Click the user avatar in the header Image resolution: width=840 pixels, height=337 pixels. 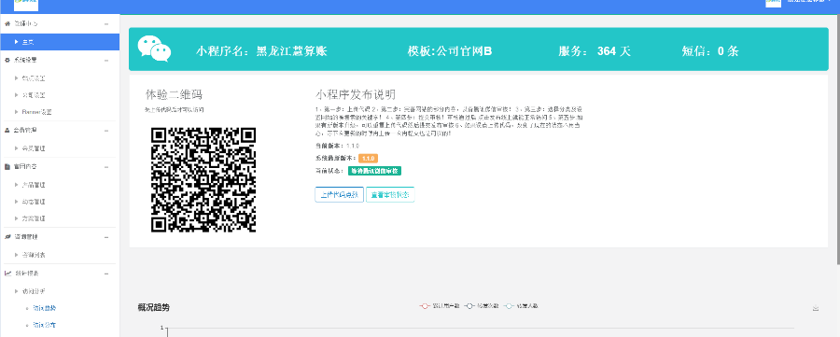coord(773,3)
